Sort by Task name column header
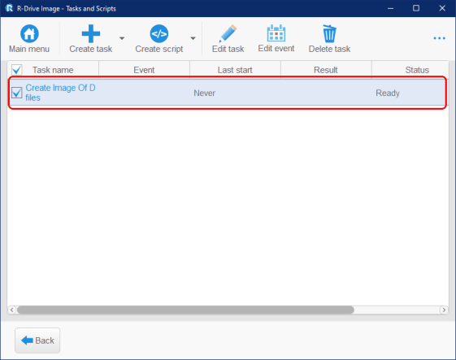 coord(53,70)
